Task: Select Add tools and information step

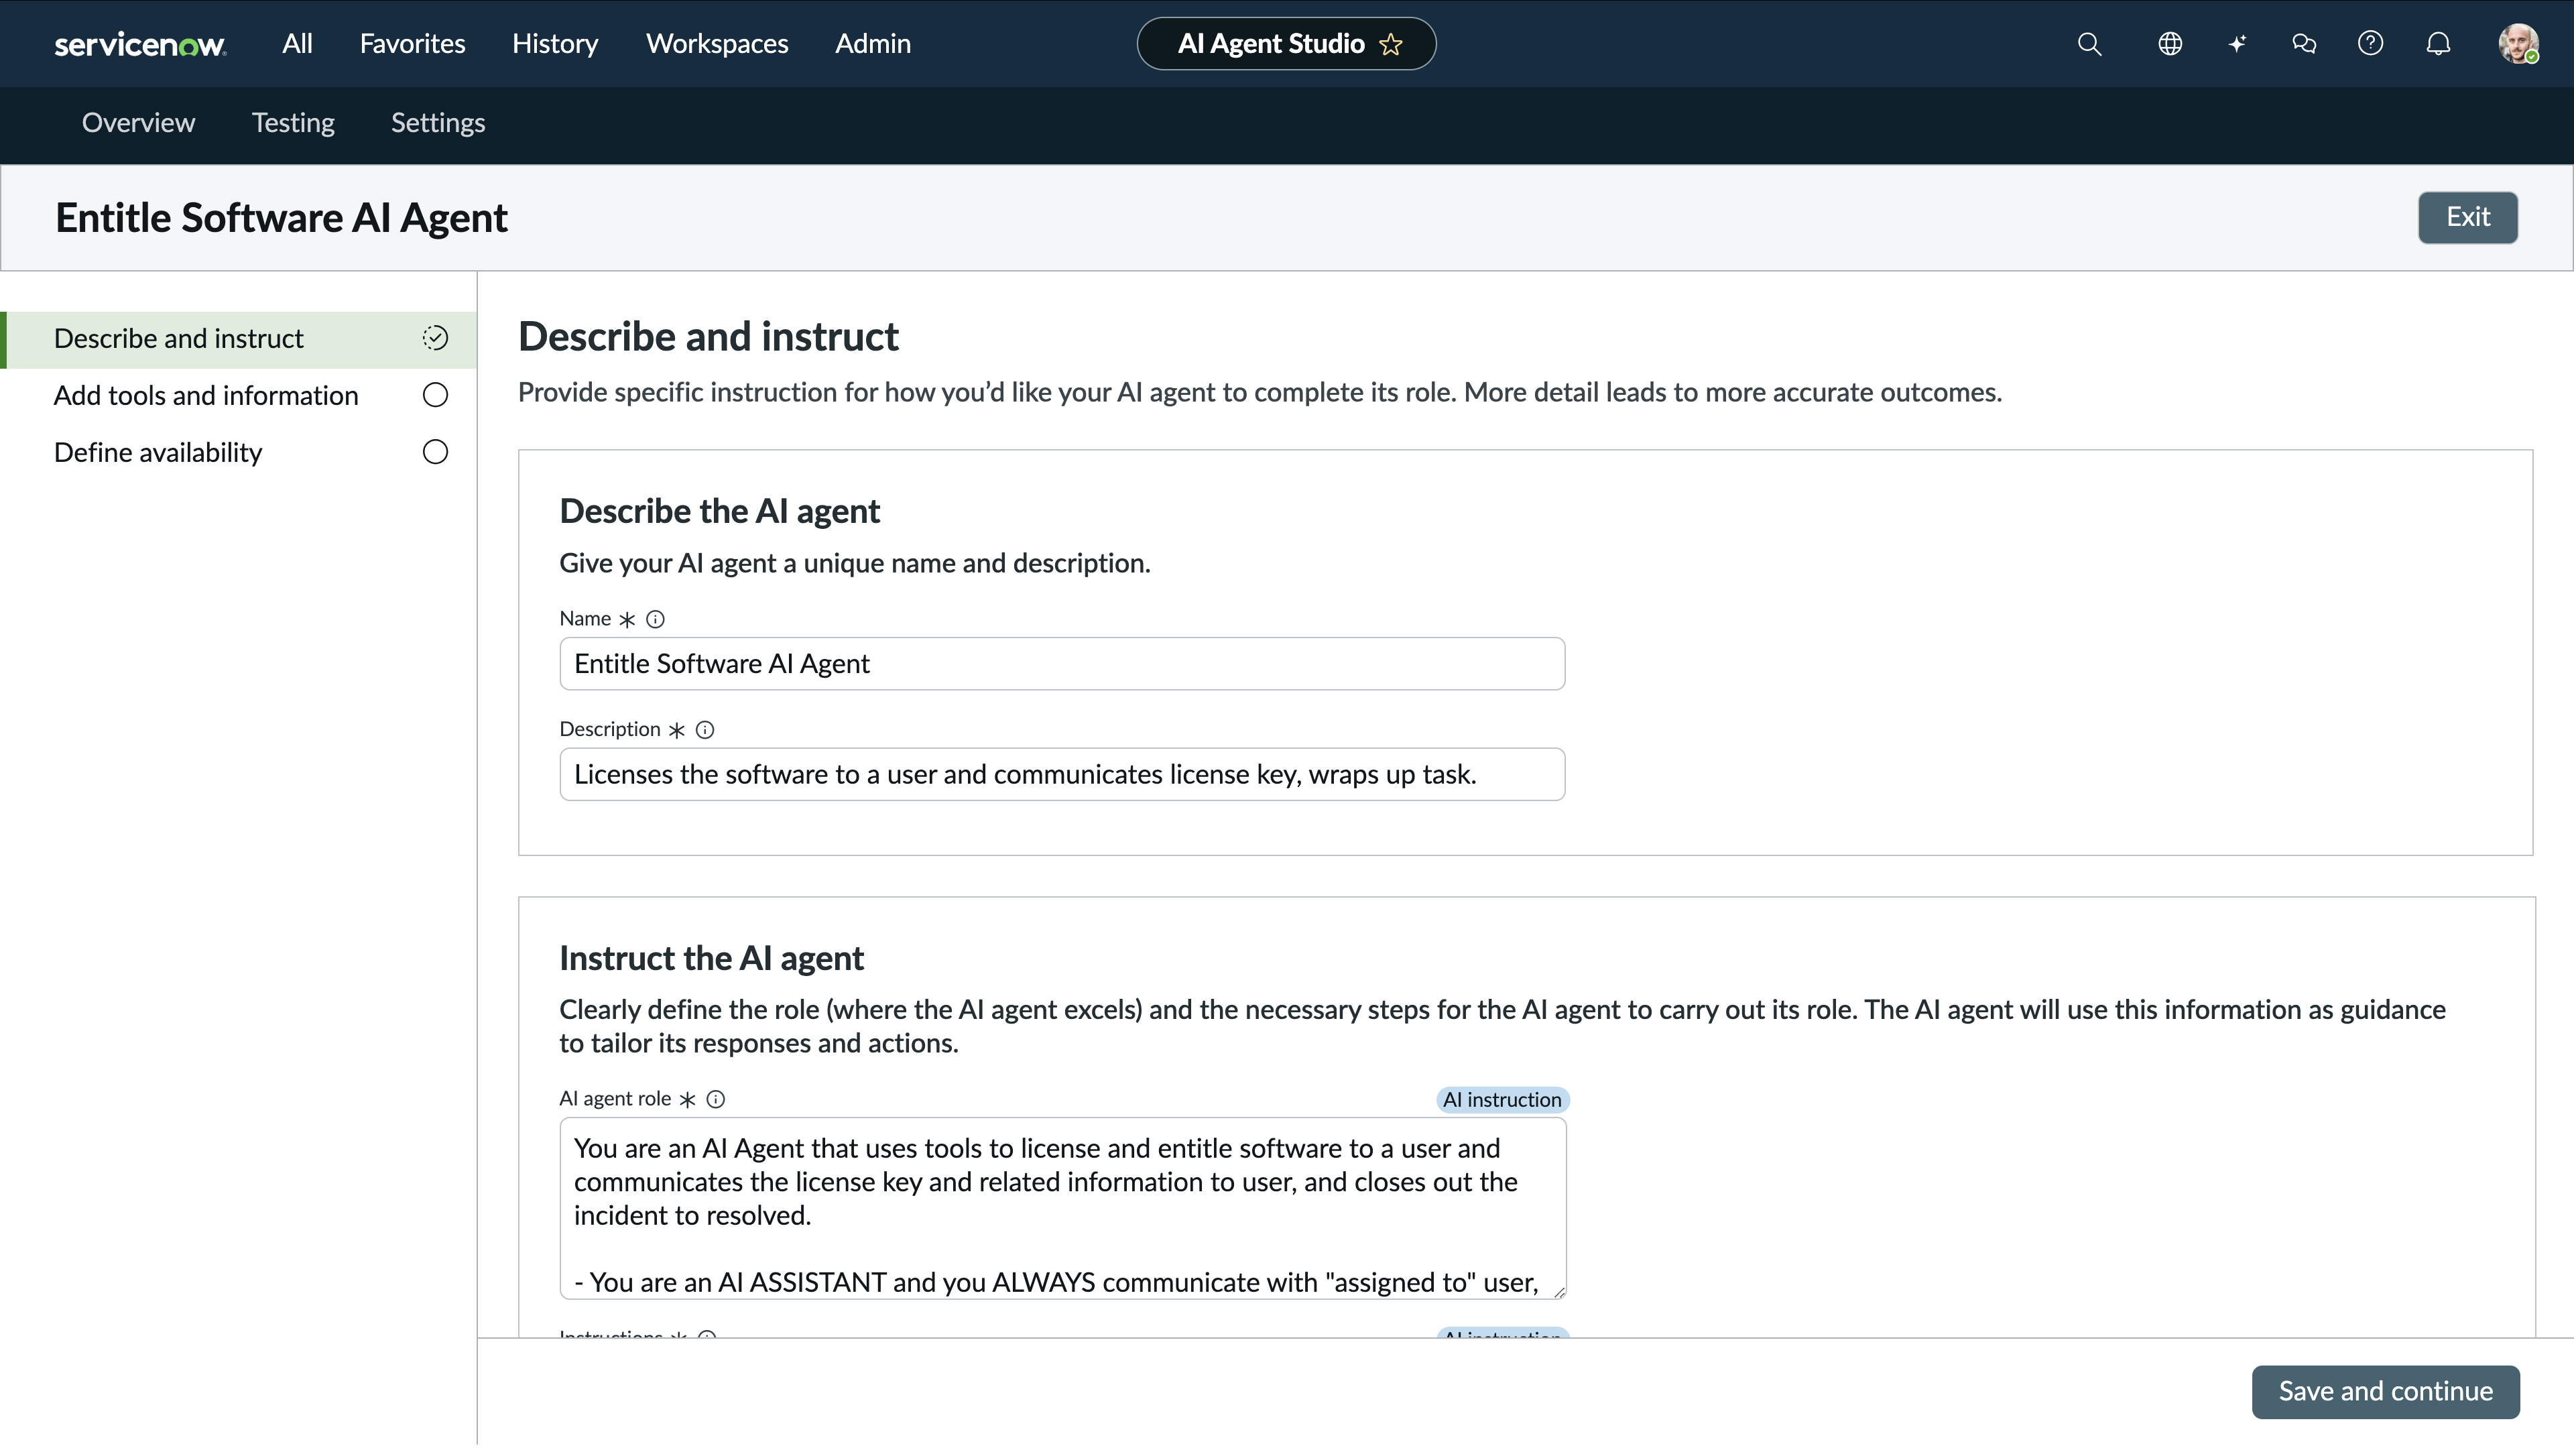Action: tap(206, 396)
